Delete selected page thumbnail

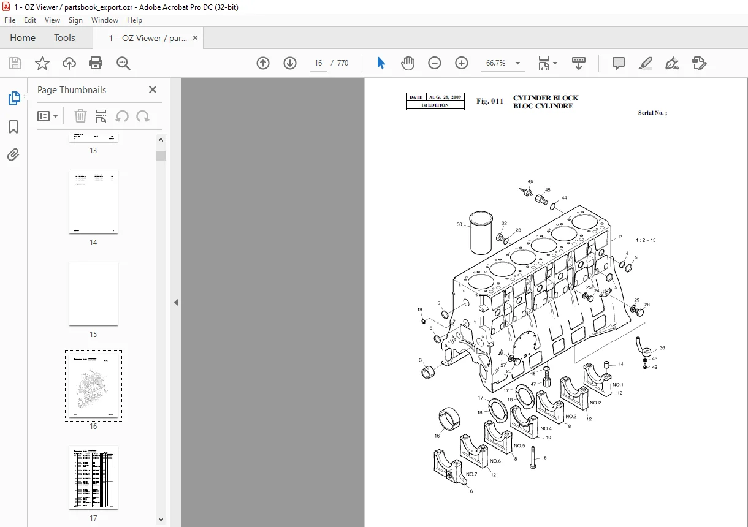coord(80,116)
